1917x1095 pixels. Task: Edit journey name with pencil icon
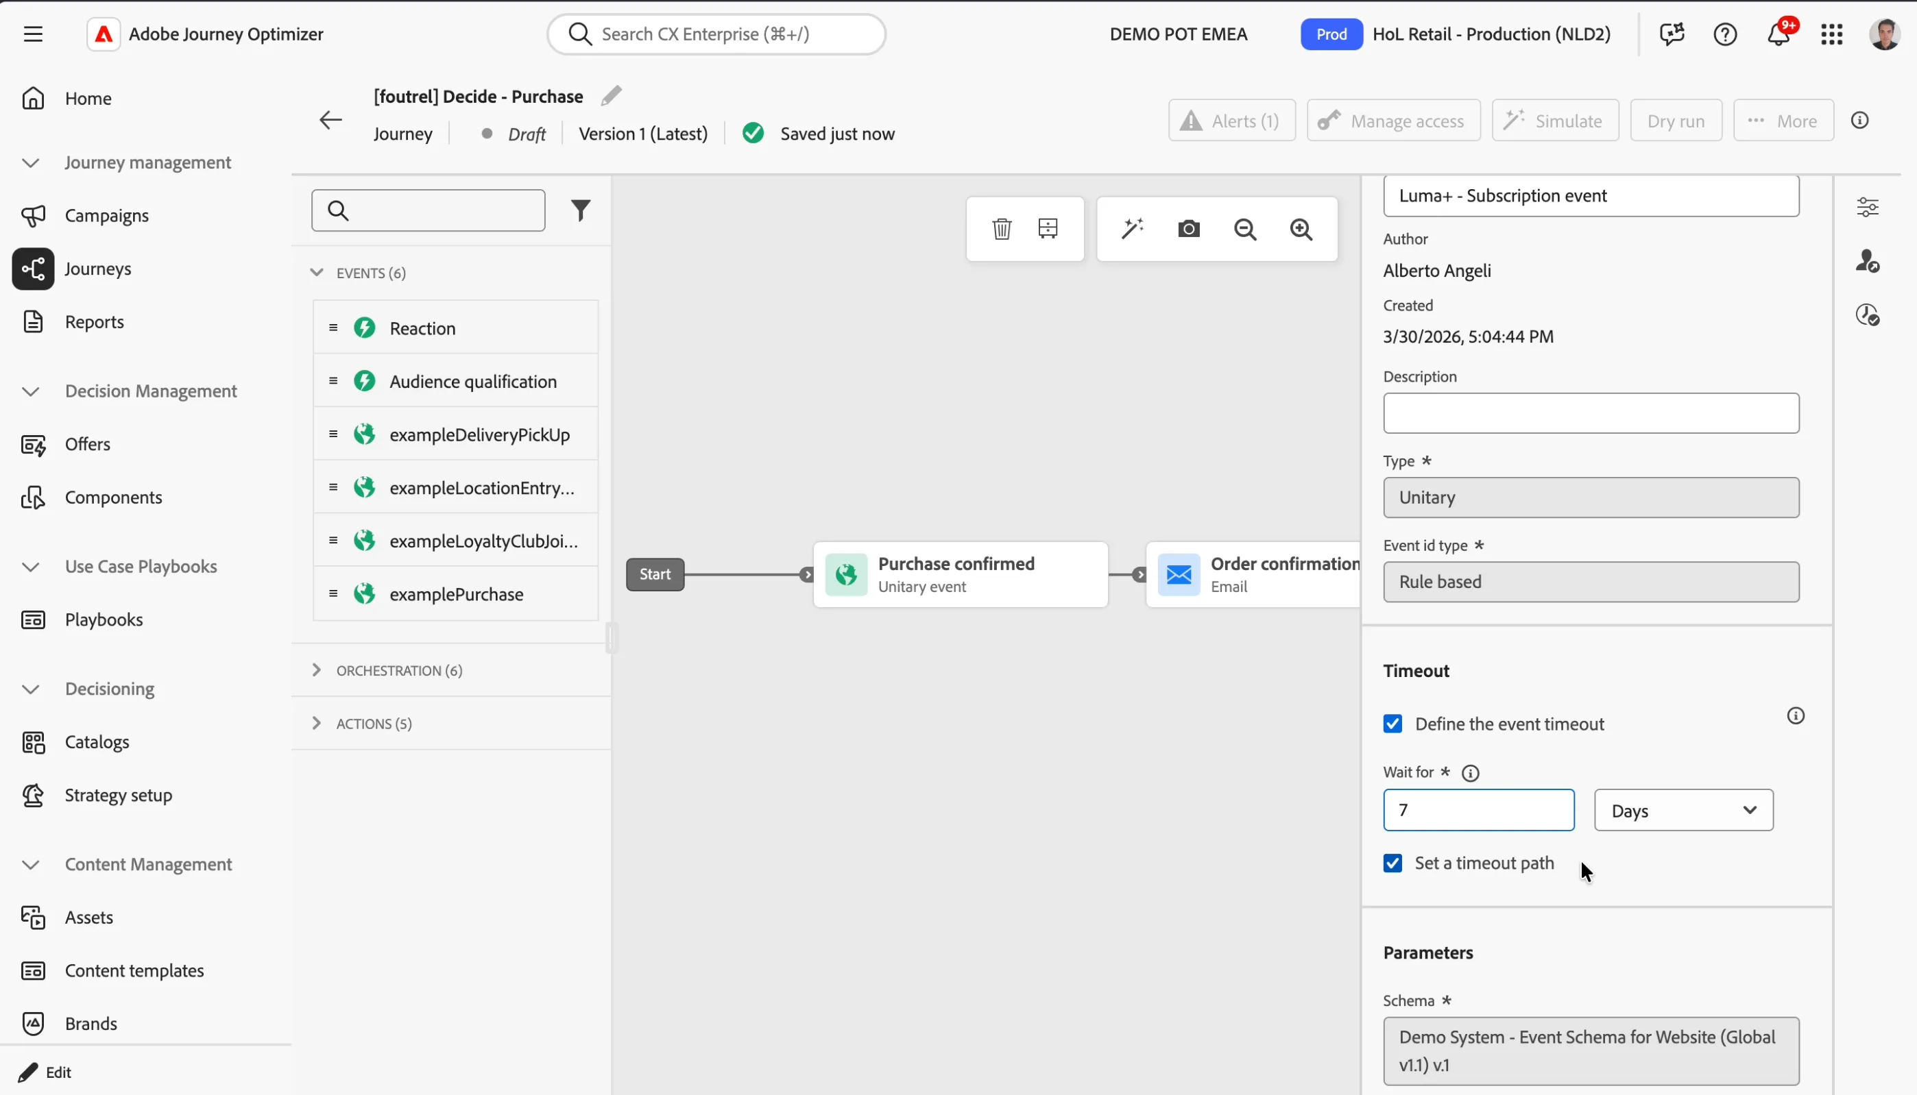pos(612,95)
